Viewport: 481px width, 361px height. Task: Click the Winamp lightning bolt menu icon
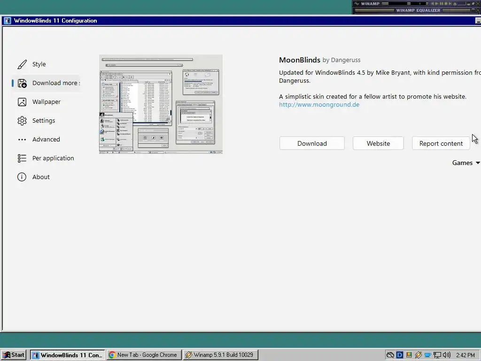click(357, 4)
